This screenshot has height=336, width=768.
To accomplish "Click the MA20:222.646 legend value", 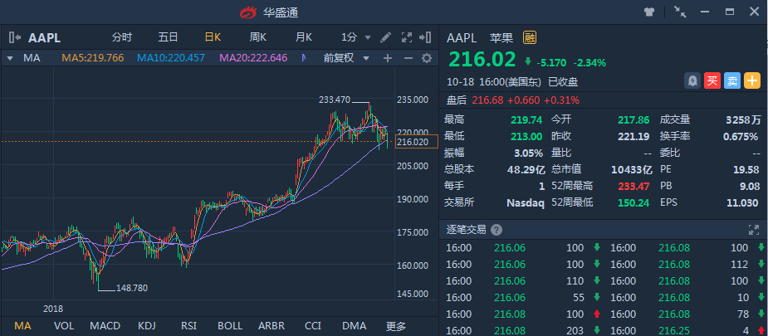I will [x=253, y=58].
